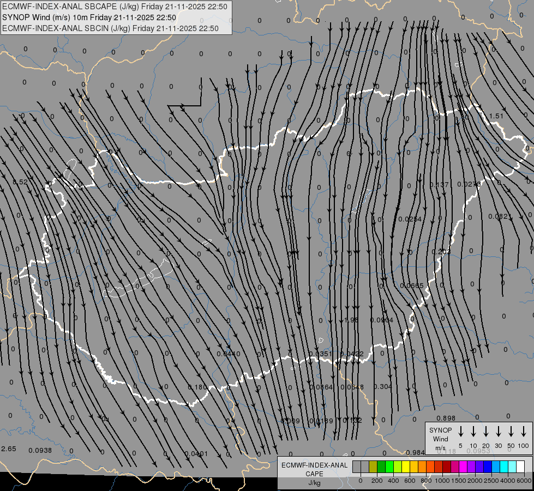Screen dimensions: 534x491
Task: Pick the pure yellow CAPE legend swatch
Action: (x=406, y=467)
